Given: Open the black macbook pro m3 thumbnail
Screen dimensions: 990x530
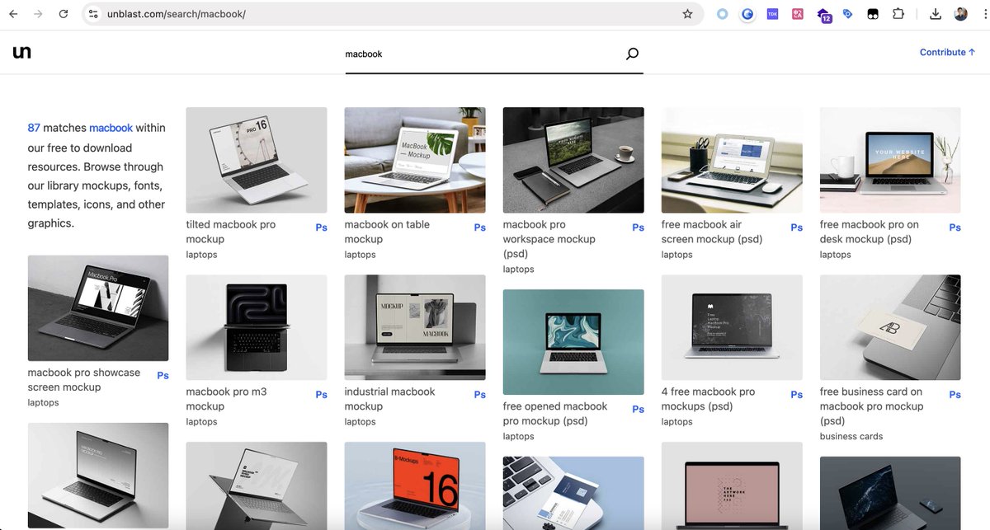Looking at the screenshot, I should pyautogui.click(x=257, y=327).
